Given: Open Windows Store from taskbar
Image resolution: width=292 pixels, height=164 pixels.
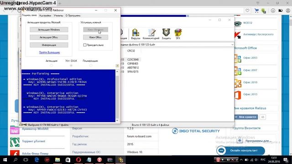Looking at the screenshot, I should (x=68, y=160).
